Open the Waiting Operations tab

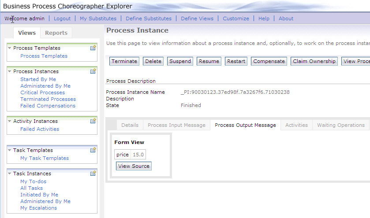[341, 125]
